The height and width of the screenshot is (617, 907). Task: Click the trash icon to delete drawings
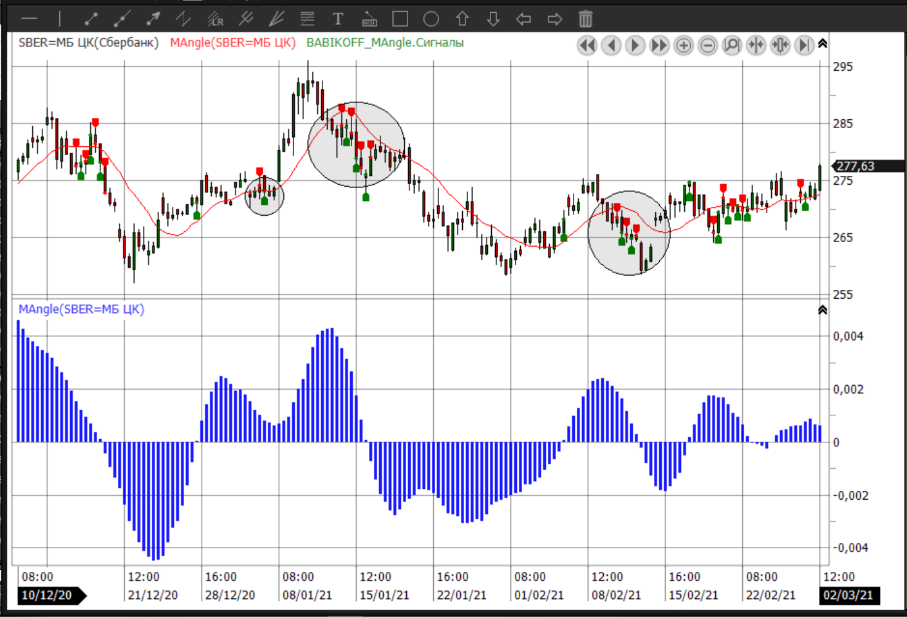(x=585, y=19)
